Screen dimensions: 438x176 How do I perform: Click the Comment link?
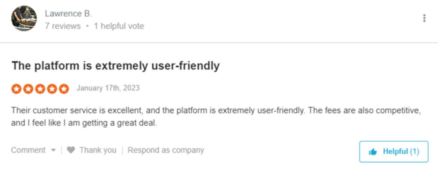coord(28,150)
